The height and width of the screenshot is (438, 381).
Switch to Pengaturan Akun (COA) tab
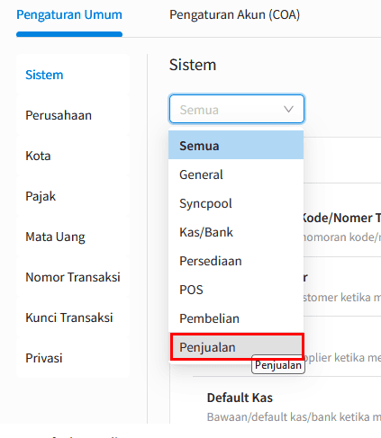[x=234, y=14]
